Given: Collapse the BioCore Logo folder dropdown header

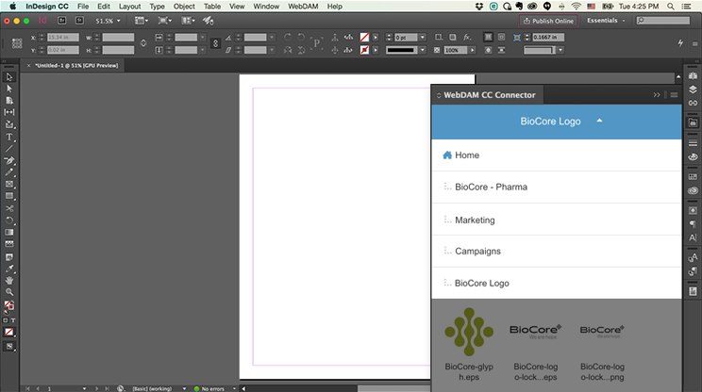Looking at the screenshot, I should [557, 122].
